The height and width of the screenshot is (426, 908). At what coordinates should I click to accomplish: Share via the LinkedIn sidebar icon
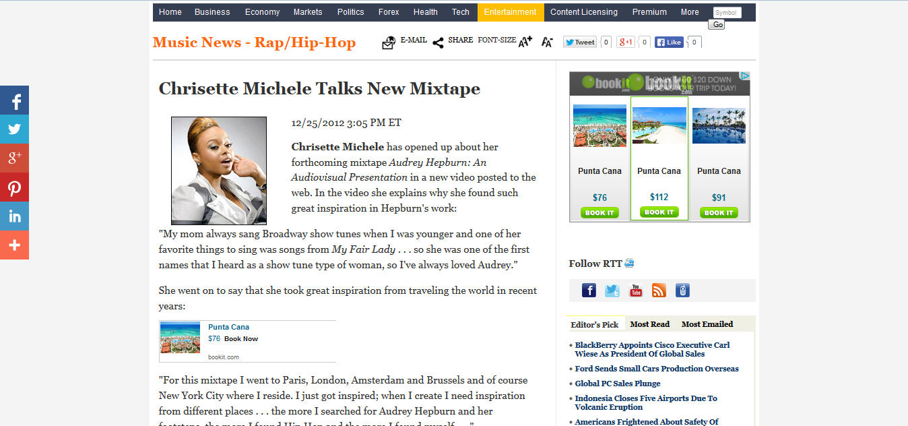click(14, 216)
